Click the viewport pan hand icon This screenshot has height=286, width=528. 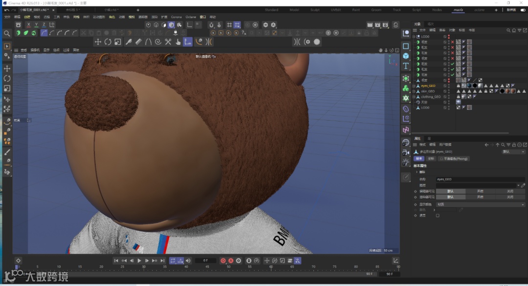click(380, 50)
